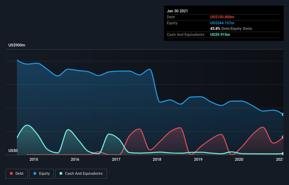Select the 2018 x-axis label
The width and height of the screenshot is (289, 185).
[157, 159]
